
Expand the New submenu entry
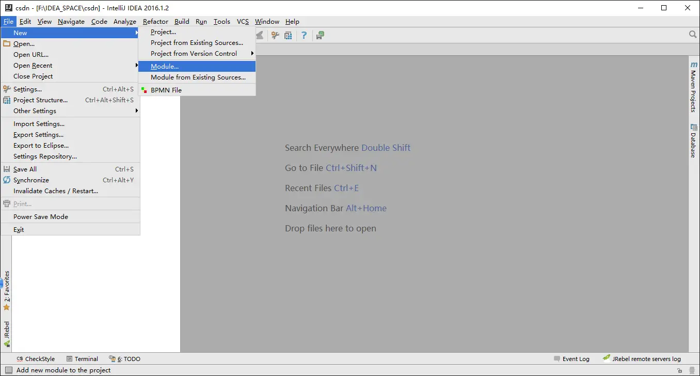pos(70,33)
